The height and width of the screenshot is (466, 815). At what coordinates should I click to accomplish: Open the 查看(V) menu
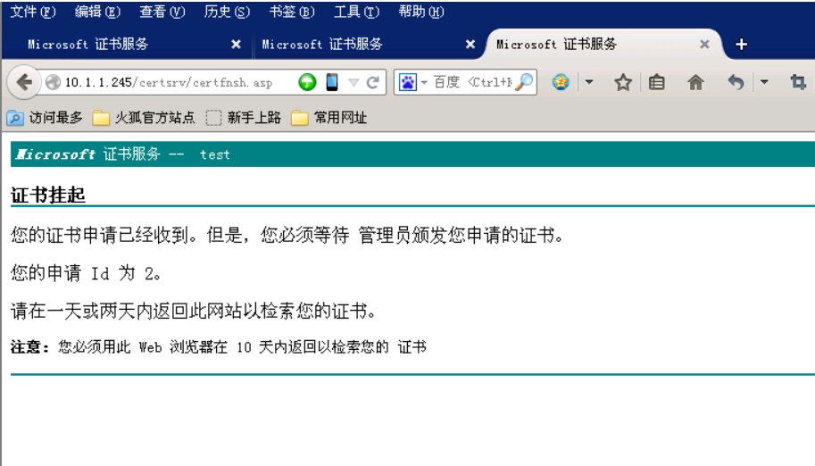162,12
